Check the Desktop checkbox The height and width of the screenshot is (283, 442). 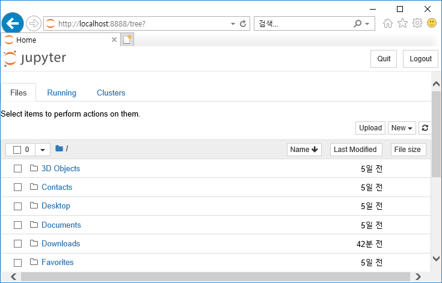point(18,206)
